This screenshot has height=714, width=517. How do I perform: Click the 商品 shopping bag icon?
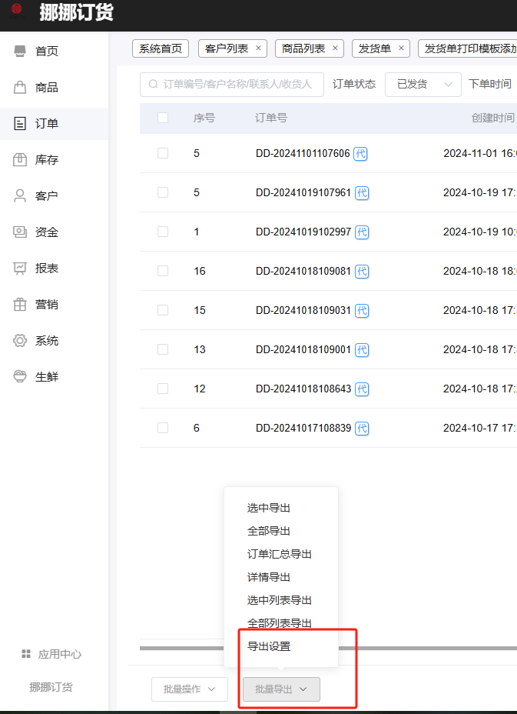coord(20,88)
